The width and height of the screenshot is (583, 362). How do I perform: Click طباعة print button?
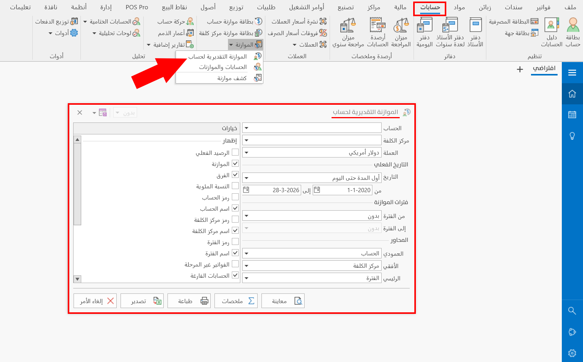coord(189,301)
